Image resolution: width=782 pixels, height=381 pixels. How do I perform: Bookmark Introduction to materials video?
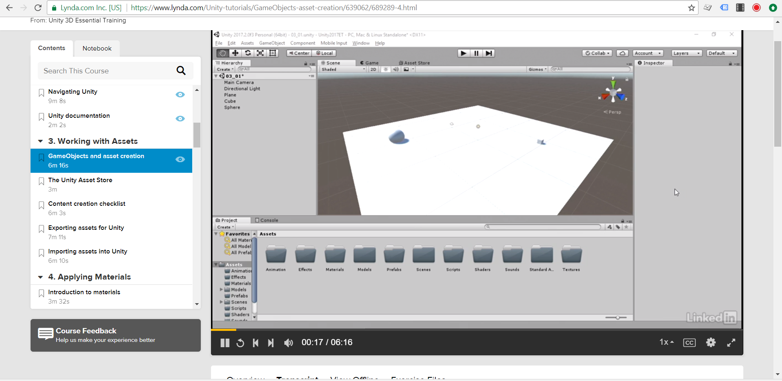pos(41,293)
